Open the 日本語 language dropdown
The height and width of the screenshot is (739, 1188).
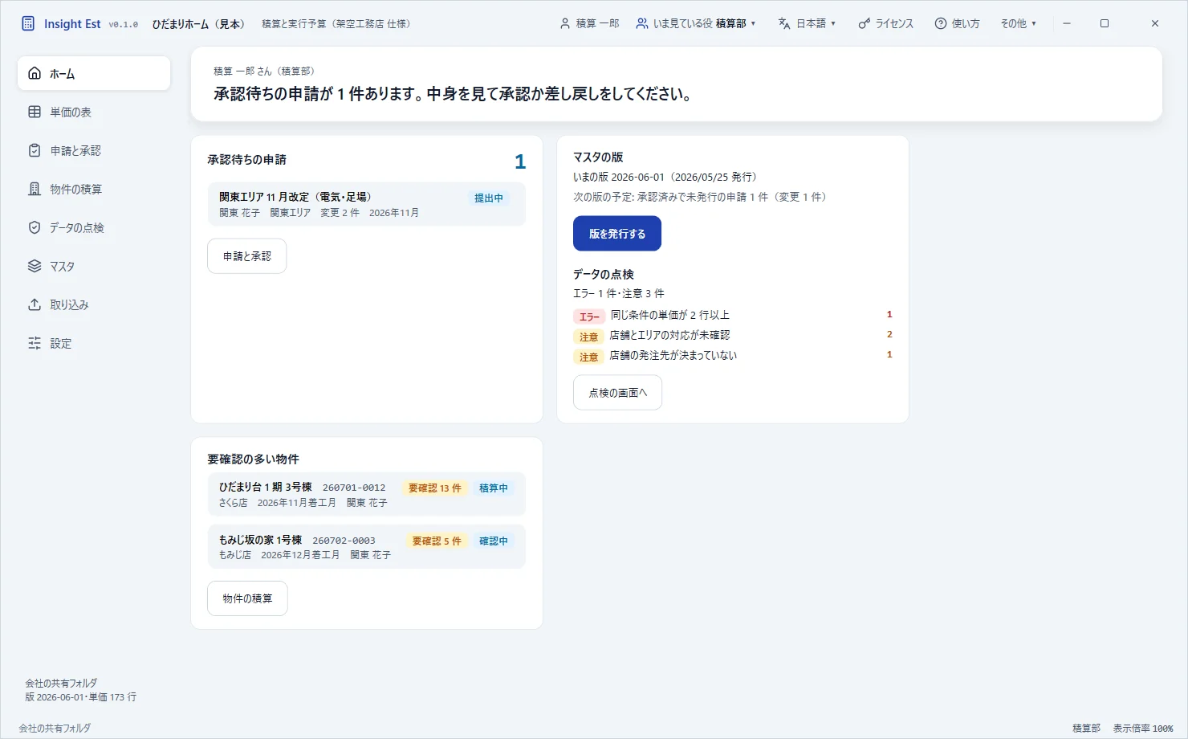click(807, 23)
